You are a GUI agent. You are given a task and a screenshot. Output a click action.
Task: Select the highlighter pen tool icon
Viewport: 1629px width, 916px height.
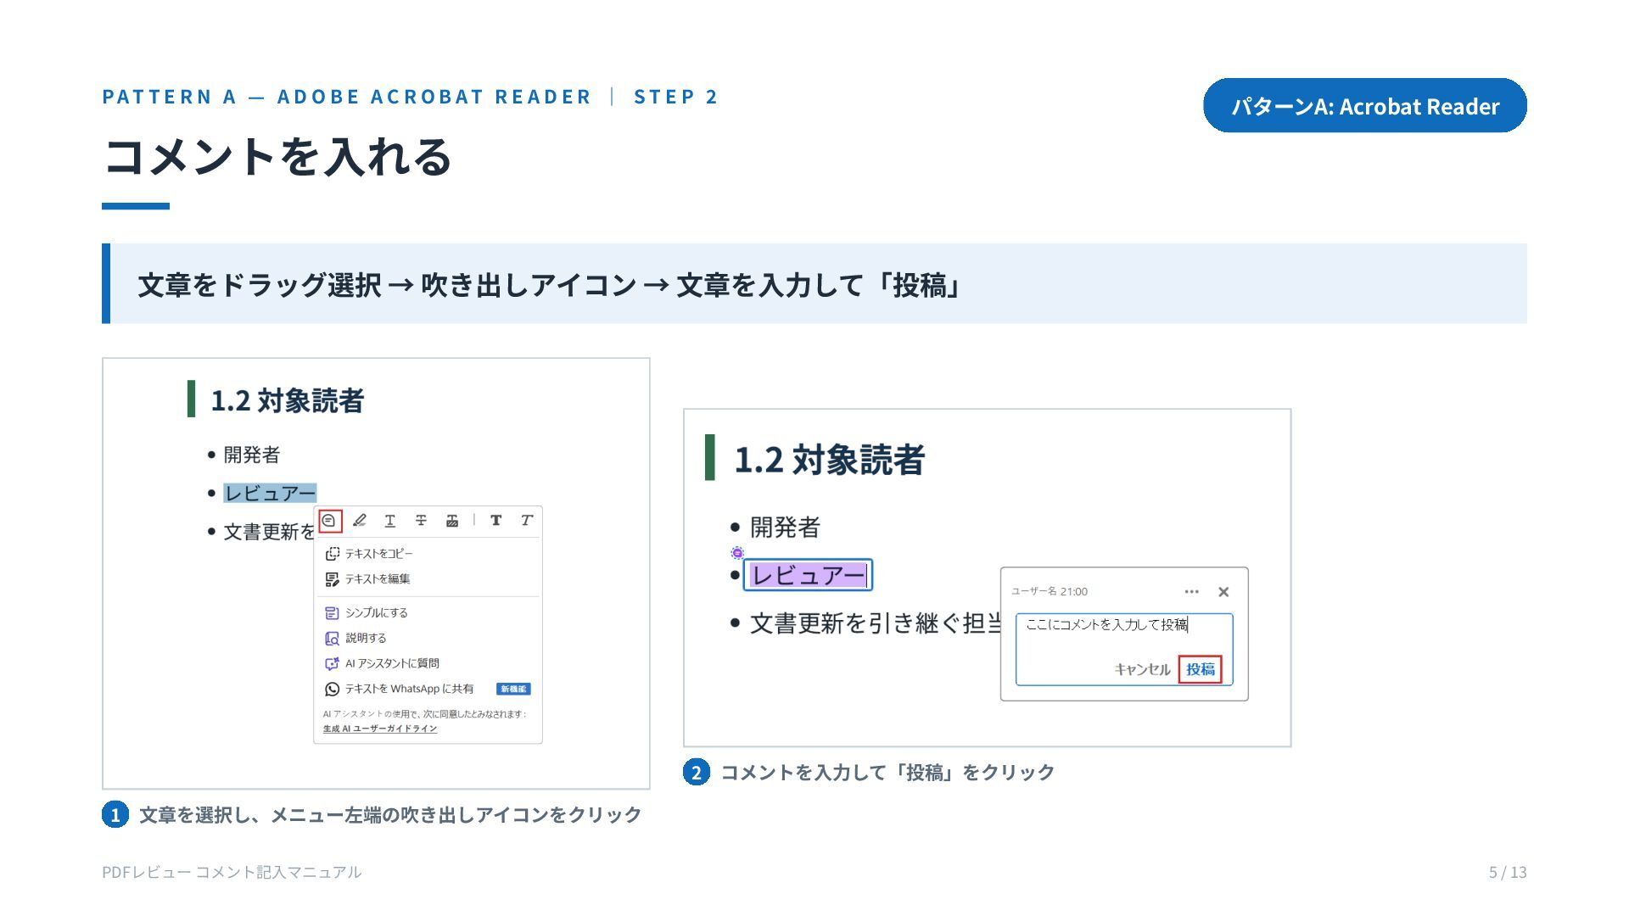(360, 521)
